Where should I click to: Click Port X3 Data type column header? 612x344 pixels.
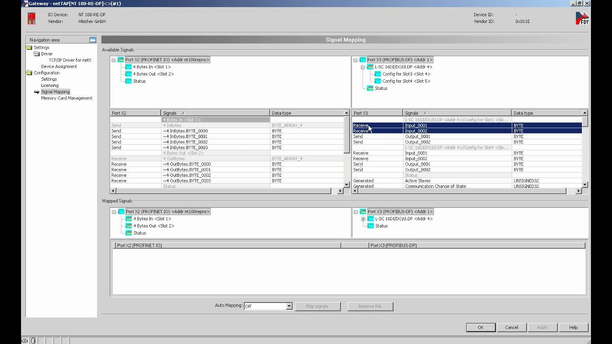tap(546, 113)
